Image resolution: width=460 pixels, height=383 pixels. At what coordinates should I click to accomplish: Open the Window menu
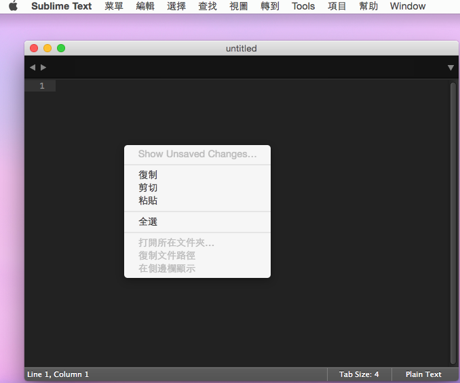(x=408, y=6)
